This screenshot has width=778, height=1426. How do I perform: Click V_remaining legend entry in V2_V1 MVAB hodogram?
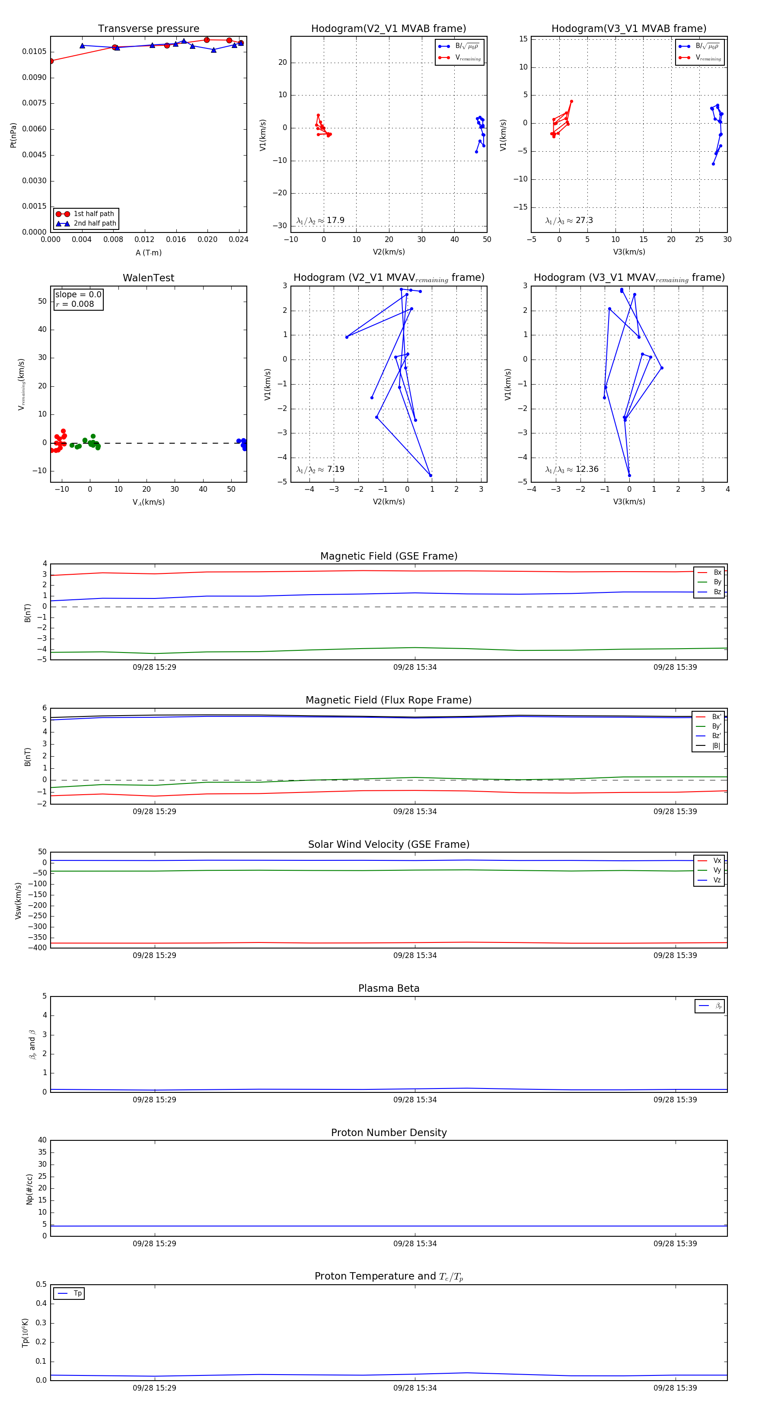point(468,57)
